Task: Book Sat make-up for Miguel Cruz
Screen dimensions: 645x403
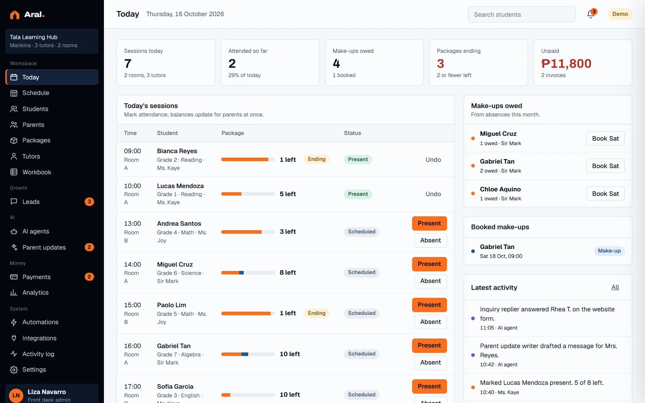Action: (x=605, y=139)
